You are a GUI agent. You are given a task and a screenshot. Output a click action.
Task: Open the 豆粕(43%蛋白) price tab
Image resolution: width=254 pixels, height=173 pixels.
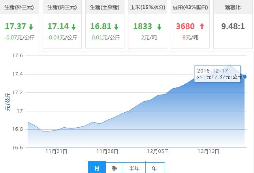pos(190,24)
